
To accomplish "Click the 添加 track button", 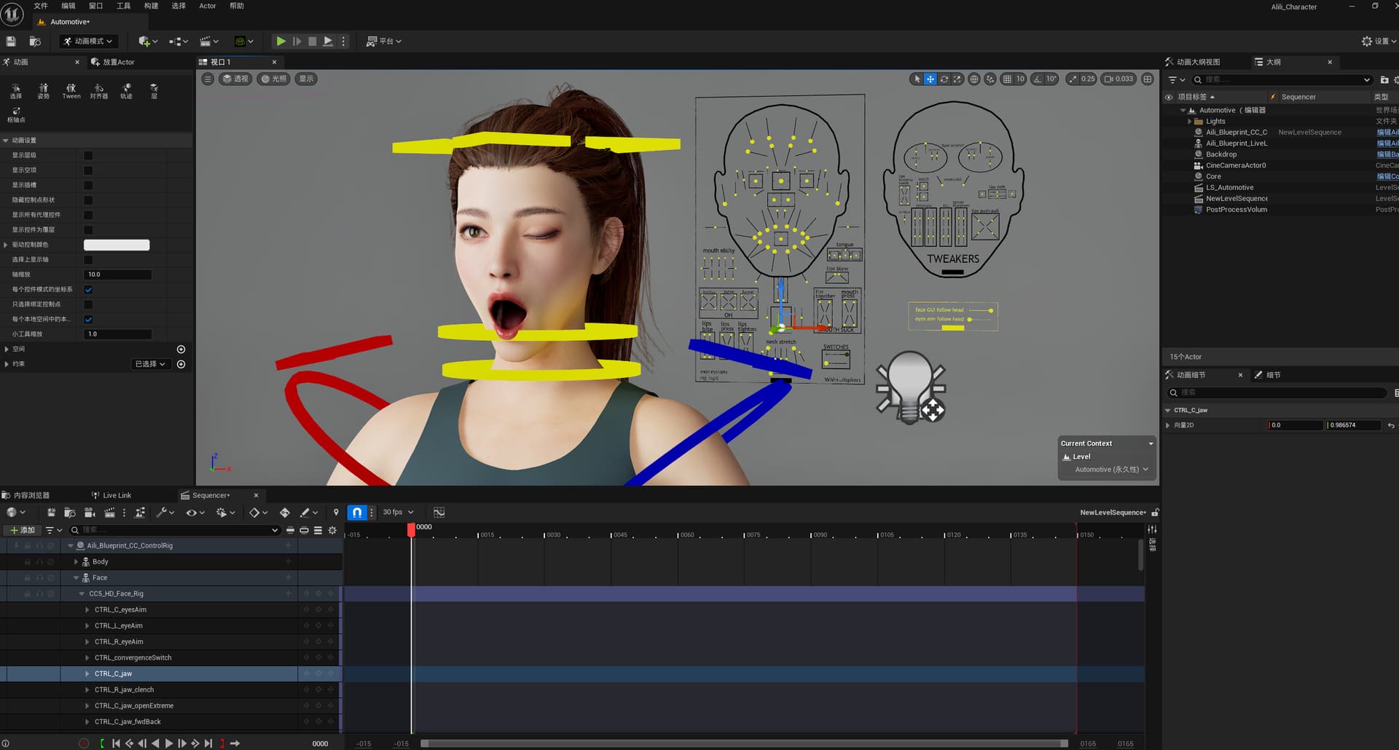I will coord(22,530).
